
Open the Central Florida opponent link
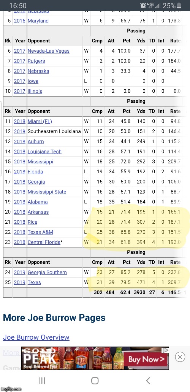coord(44,242)
